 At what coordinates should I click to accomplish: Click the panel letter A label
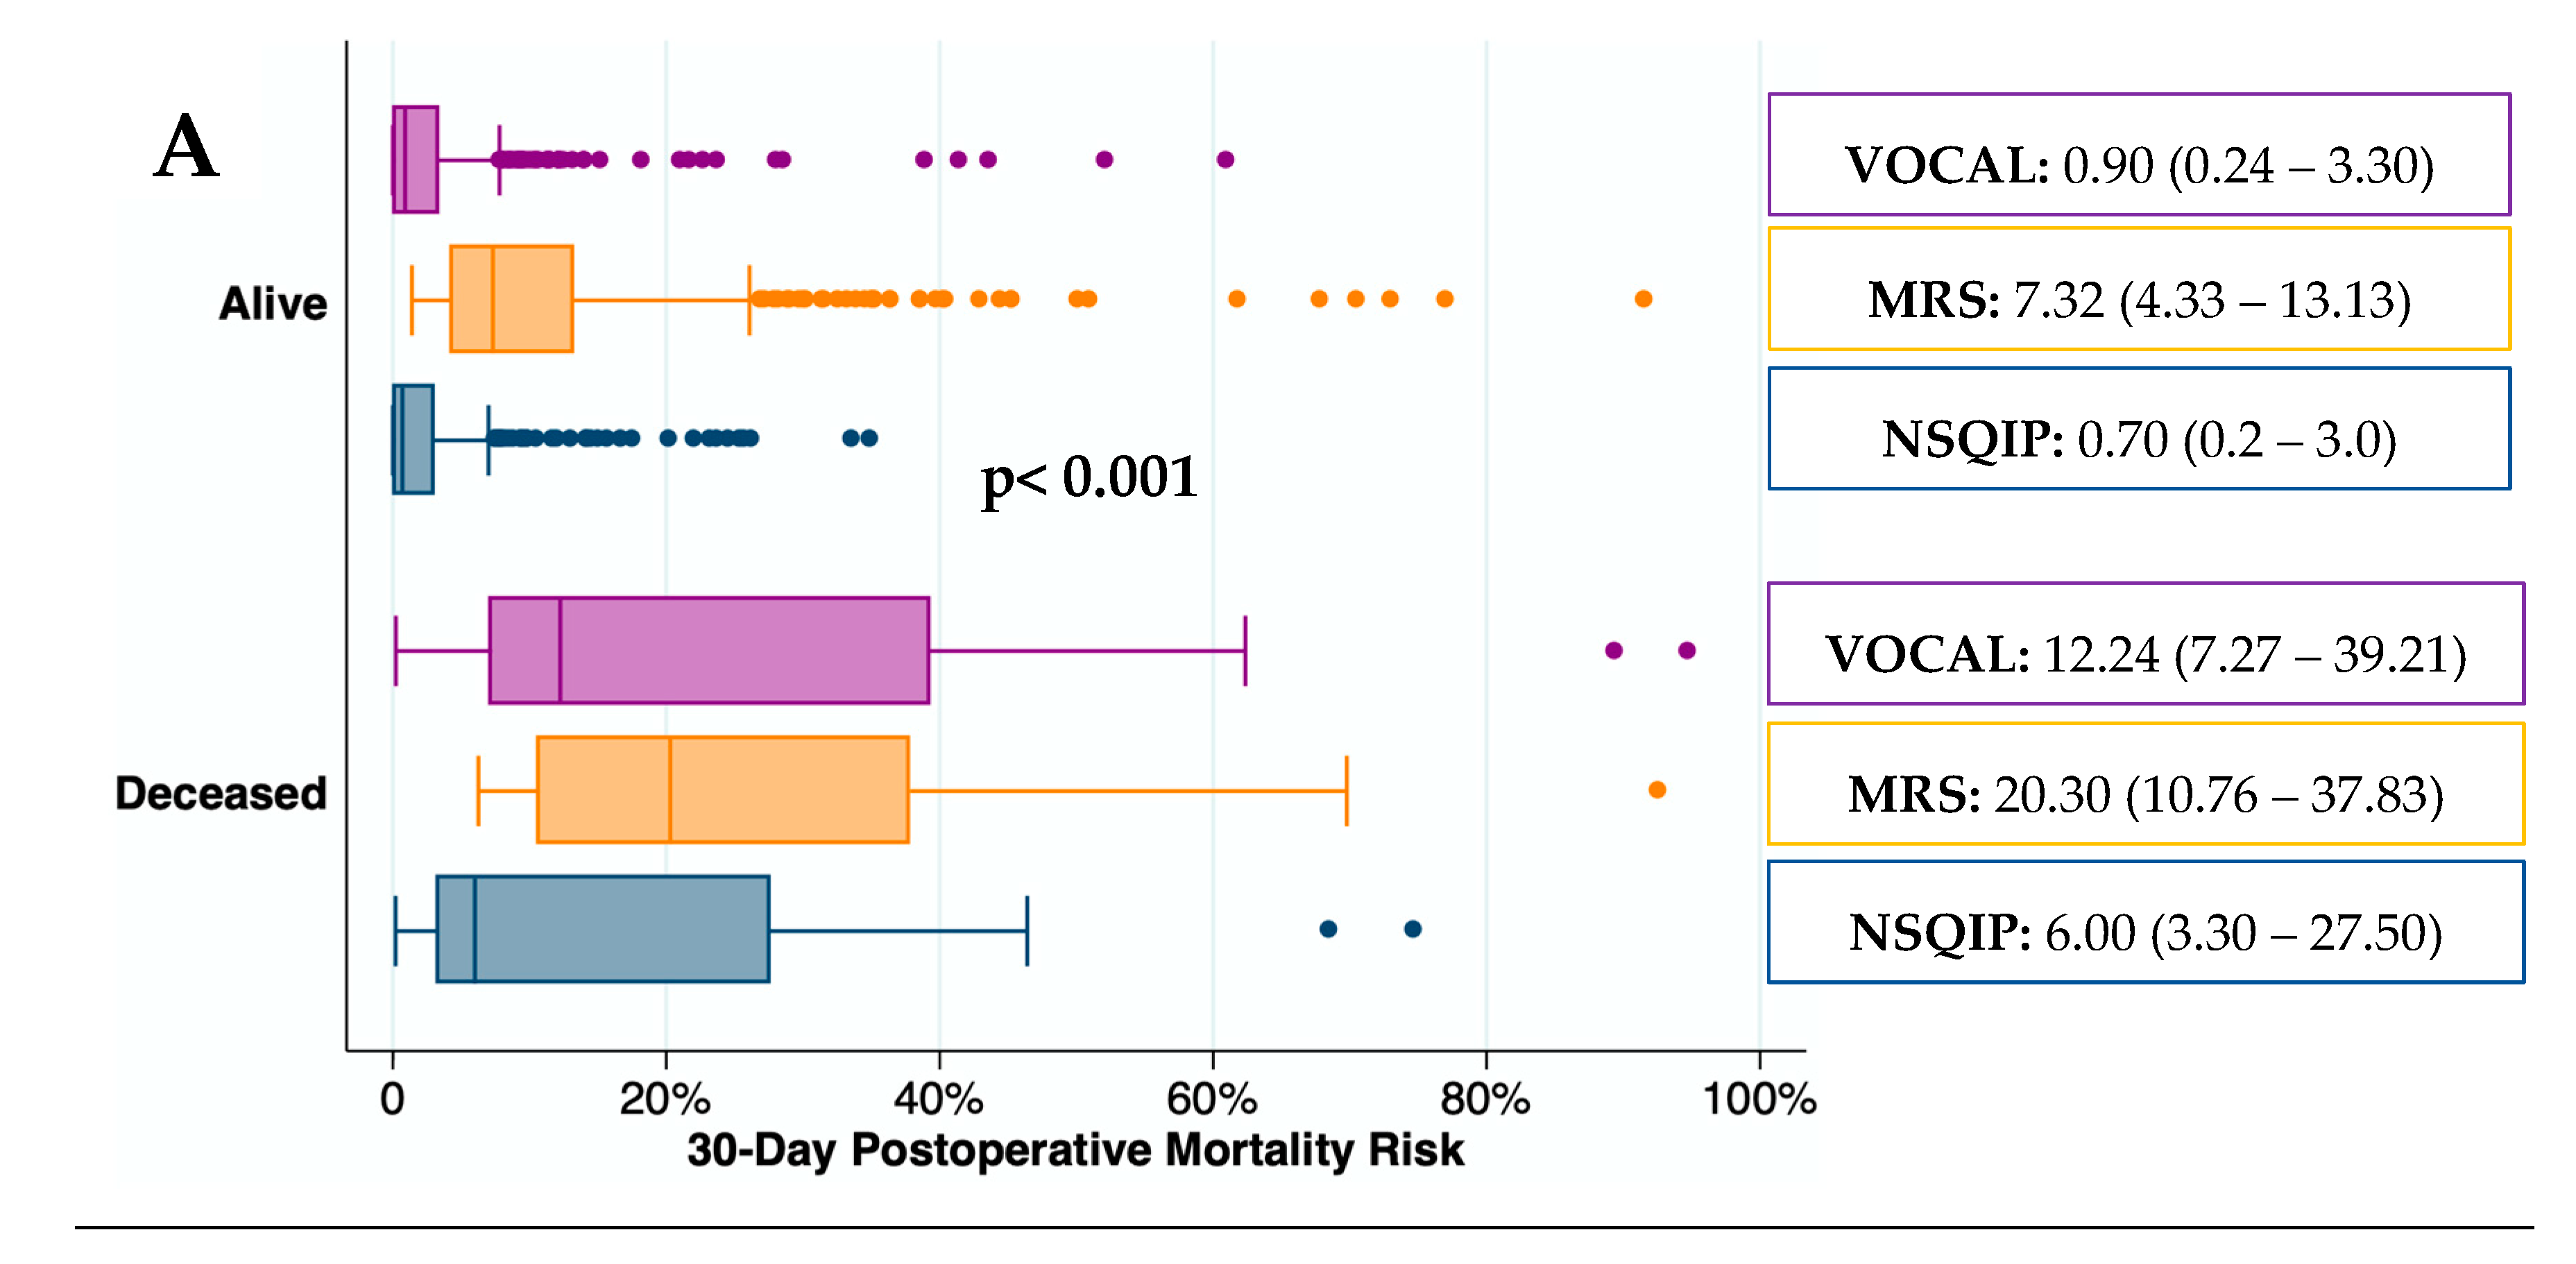point(186,148)
